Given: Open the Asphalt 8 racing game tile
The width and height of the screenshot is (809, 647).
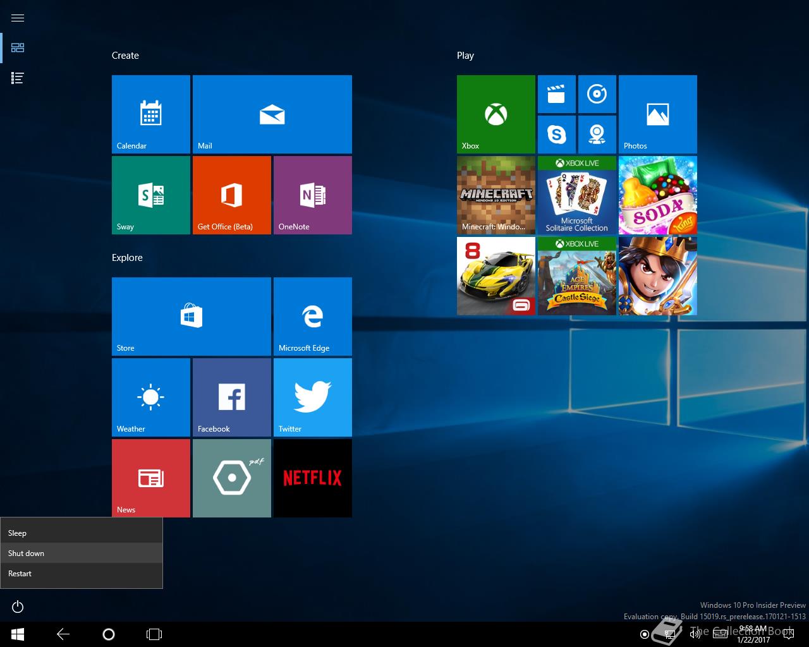Looking at the screenshot, I should (x=496, y=276).
